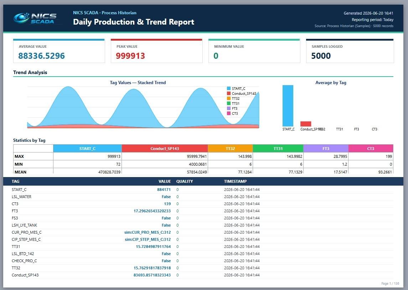Image resolution: width=408 pixels, height=290 pixels.
Task: Click the Minimum Value card
Action: pos(254,51)
